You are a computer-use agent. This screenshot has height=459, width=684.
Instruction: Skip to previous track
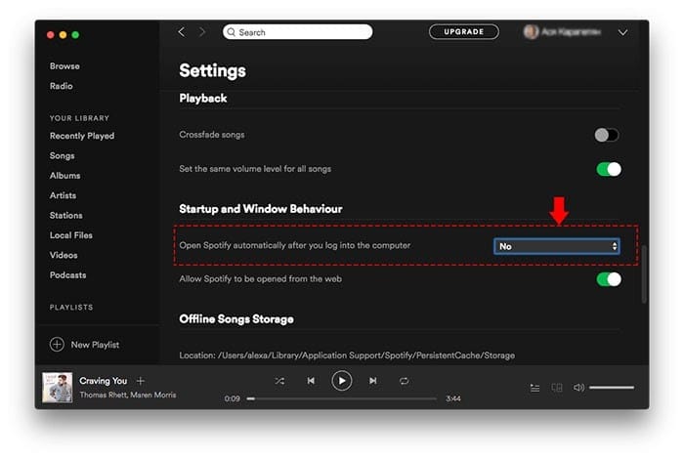click(x=311, y=381)
